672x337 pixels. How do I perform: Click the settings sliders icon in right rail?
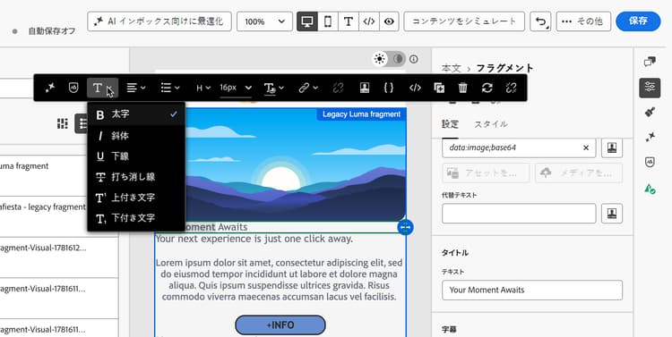pyautogui.click(x=650, y=88)
